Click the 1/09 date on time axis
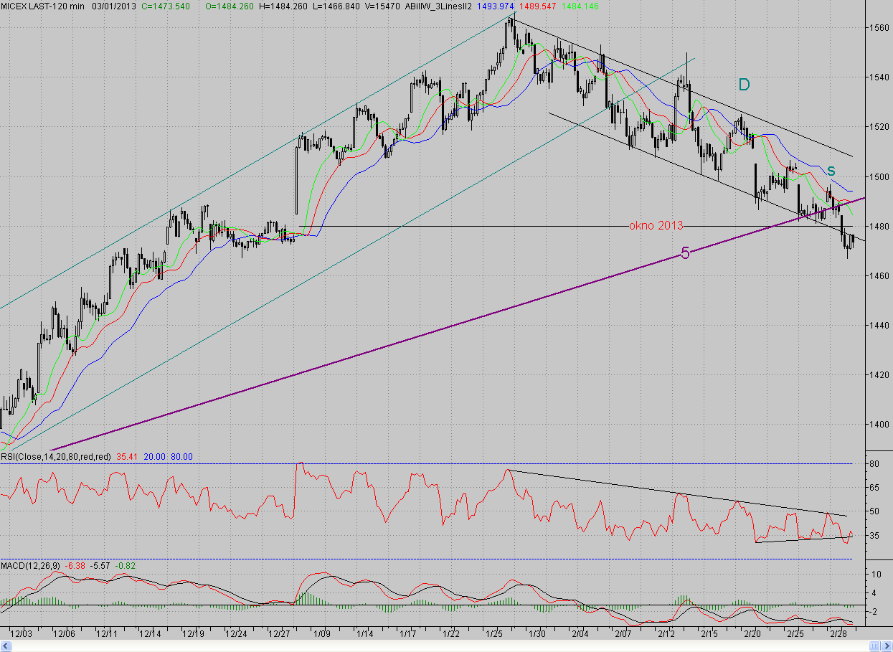 pos(321,634)
